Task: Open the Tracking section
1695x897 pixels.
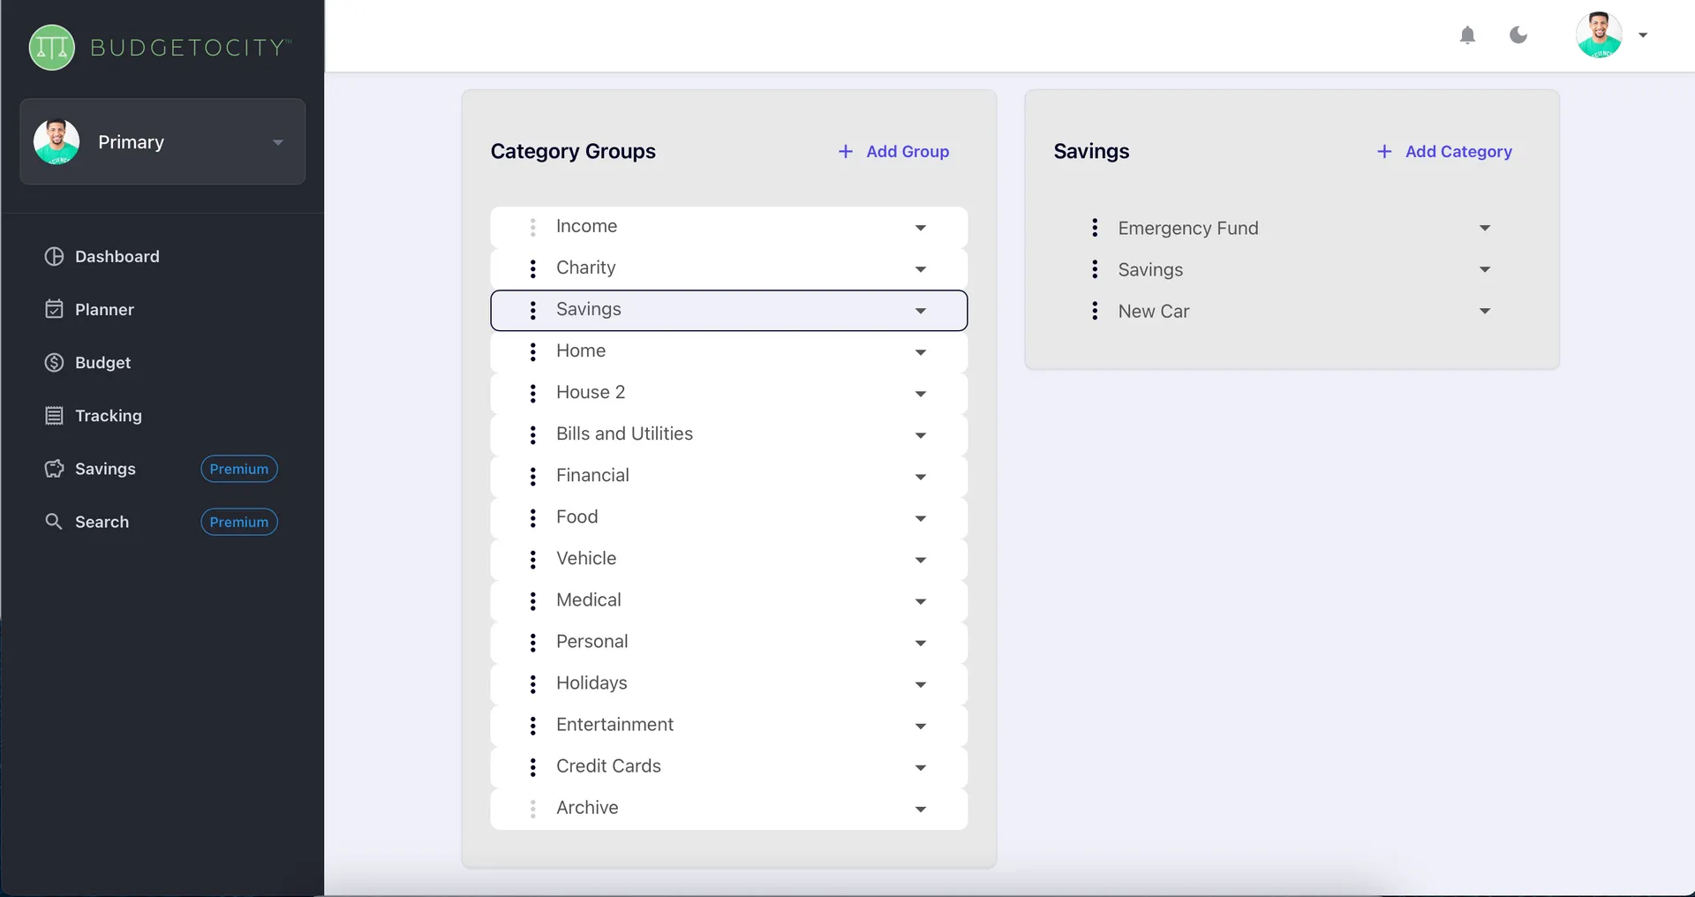Action: (107, 415)
